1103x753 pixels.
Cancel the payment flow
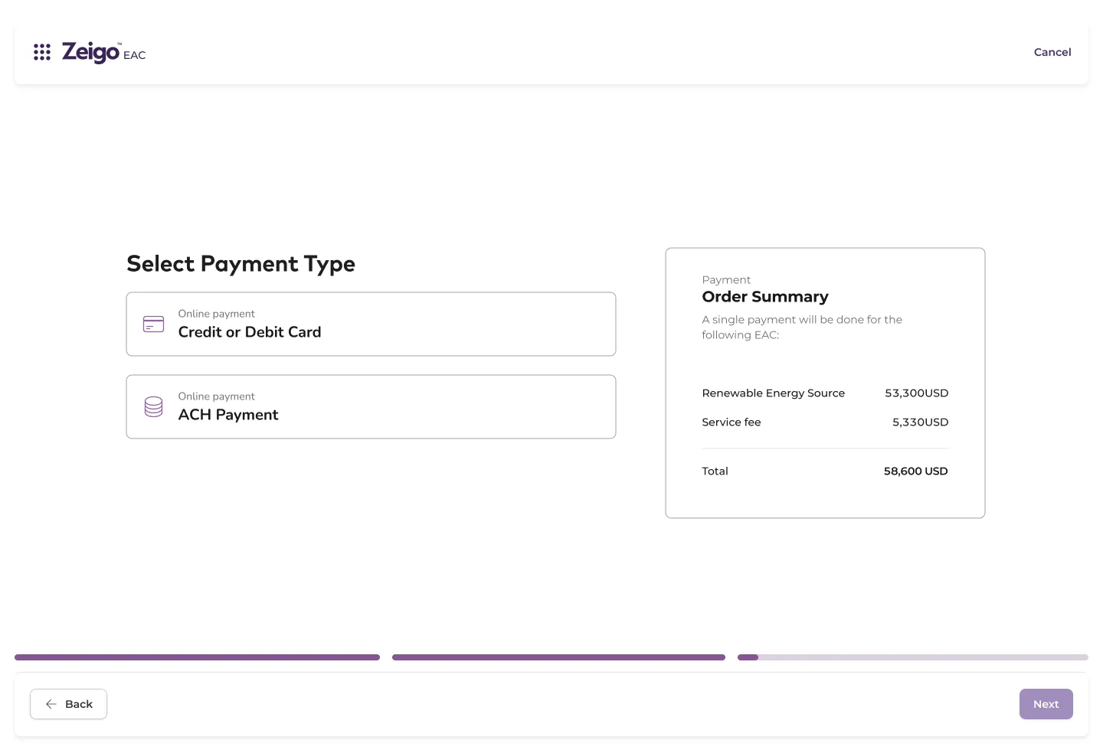tap(1052, 52)
